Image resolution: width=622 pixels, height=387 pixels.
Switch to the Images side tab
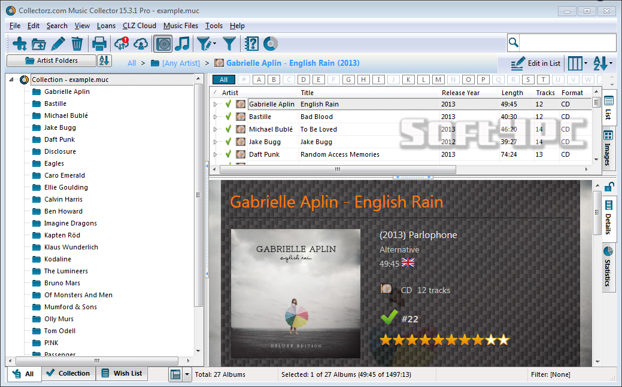click(608, 148)
